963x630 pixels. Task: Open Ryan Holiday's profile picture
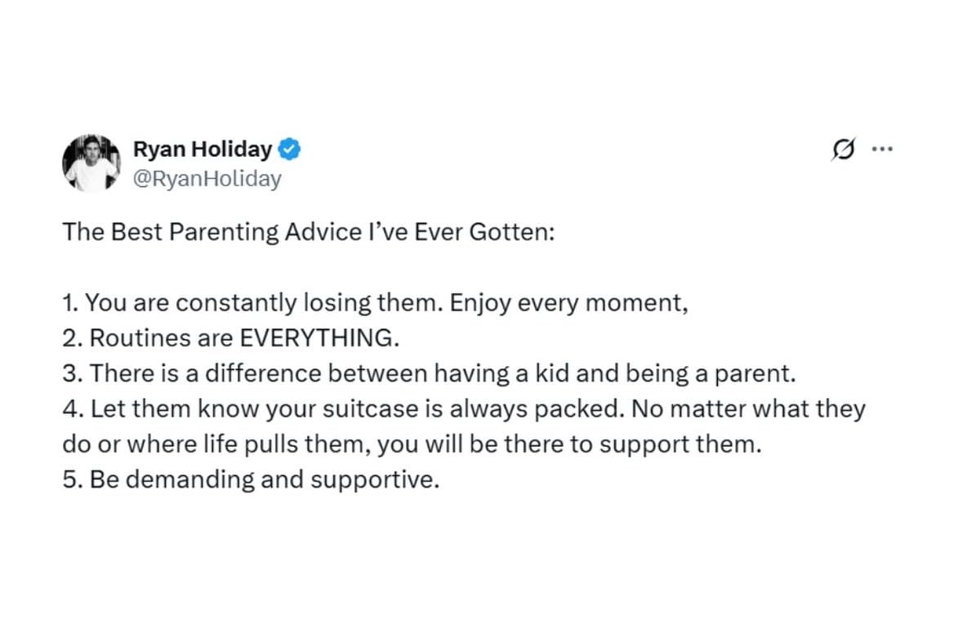[91, 163]
